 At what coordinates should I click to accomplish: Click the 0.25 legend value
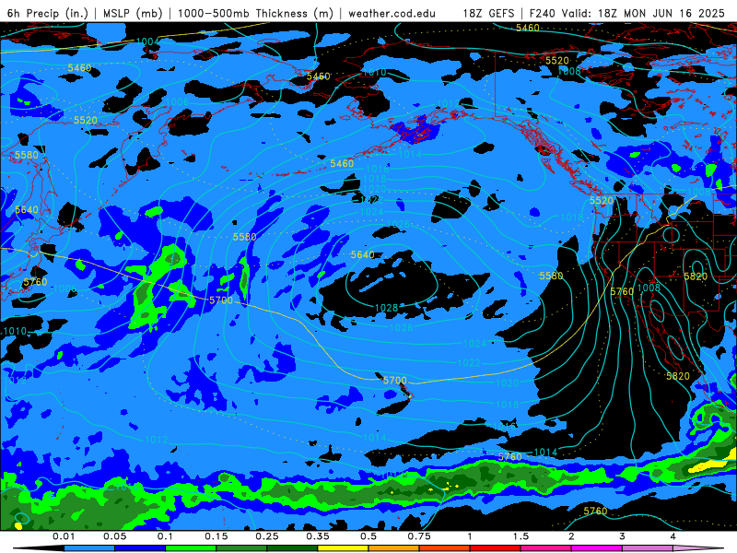[x=267, y=536]
